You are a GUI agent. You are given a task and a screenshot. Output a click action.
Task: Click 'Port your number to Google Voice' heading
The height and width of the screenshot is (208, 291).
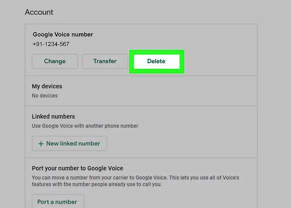click(77, 168)
